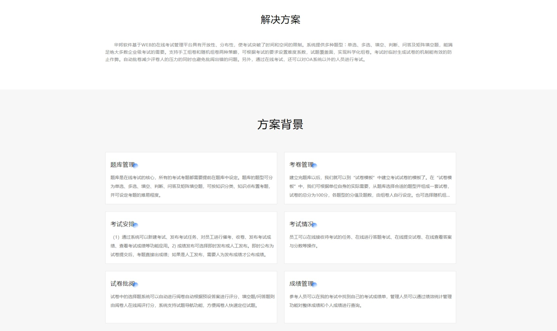Screen dimensions: 557x331
Task: Click the 试卷批阅 description paragraph
Action: [x=191, y=301]
